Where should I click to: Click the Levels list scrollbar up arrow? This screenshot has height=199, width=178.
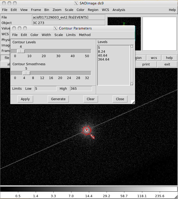click(132, 46)
